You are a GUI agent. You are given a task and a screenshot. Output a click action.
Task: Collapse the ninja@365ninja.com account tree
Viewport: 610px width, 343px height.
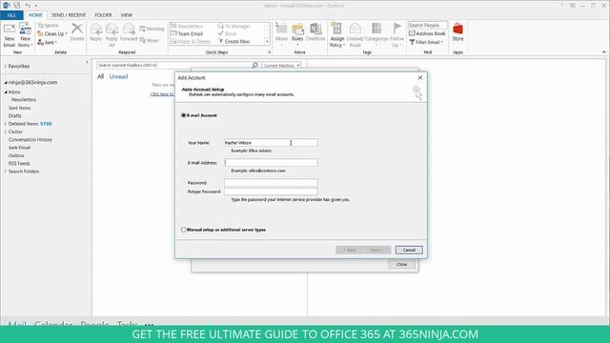(x=6, y=83)
